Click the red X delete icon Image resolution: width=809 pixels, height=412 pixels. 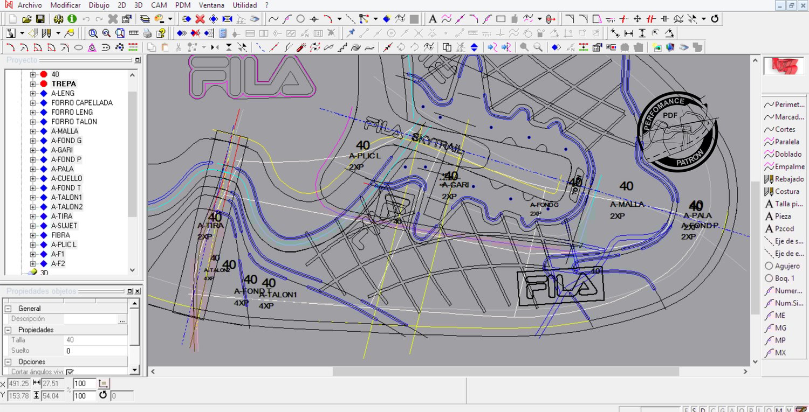coord(200,19)
